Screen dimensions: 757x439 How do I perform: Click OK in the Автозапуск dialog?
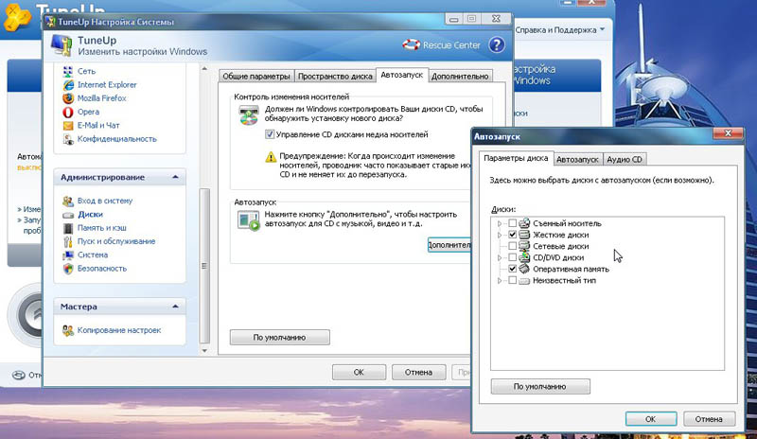[x=651, y=419]
